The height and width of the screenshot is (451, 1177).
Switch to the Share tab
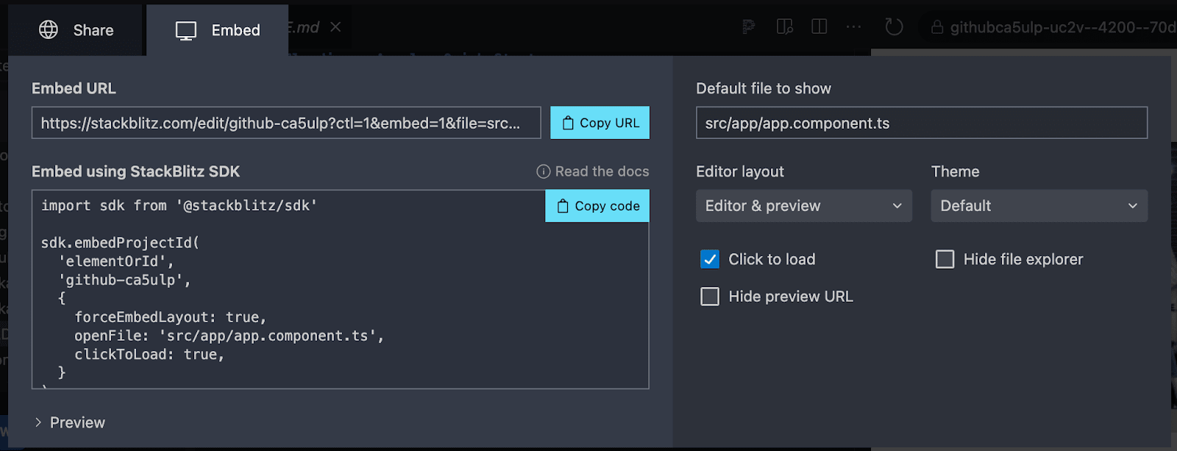pos(76,30)
